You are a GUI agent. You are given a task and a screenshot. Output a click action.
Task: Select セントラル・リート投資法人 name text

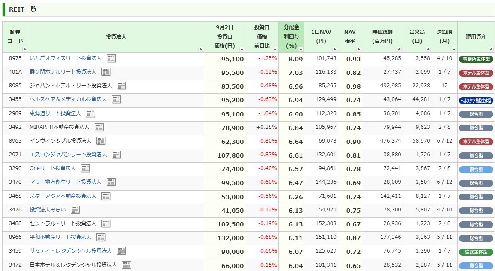(x=63, y=223)
